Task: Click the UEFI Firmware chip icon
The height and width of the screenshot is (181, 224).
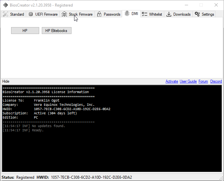Action: click(x=31, y=14)
